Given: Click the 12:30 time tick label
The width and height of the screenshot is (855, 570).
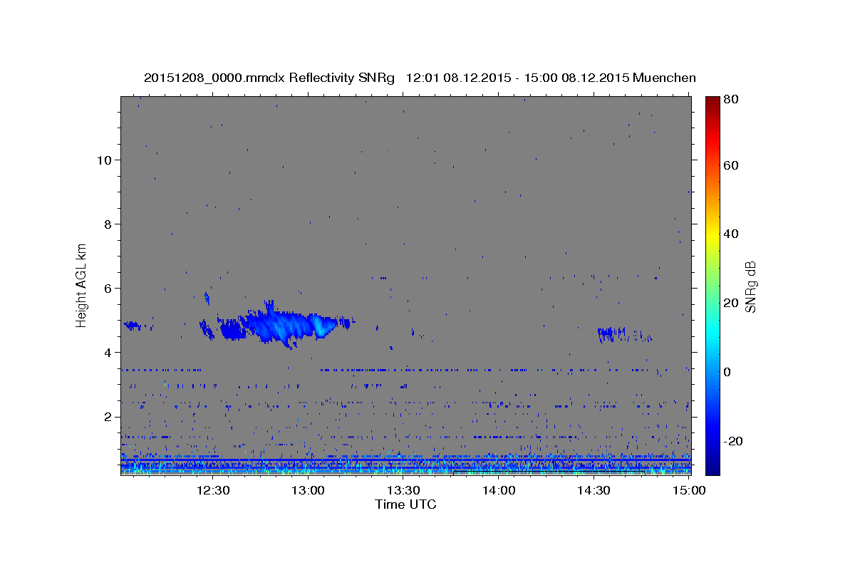Looking at the screenshot, I should point(213,490).
